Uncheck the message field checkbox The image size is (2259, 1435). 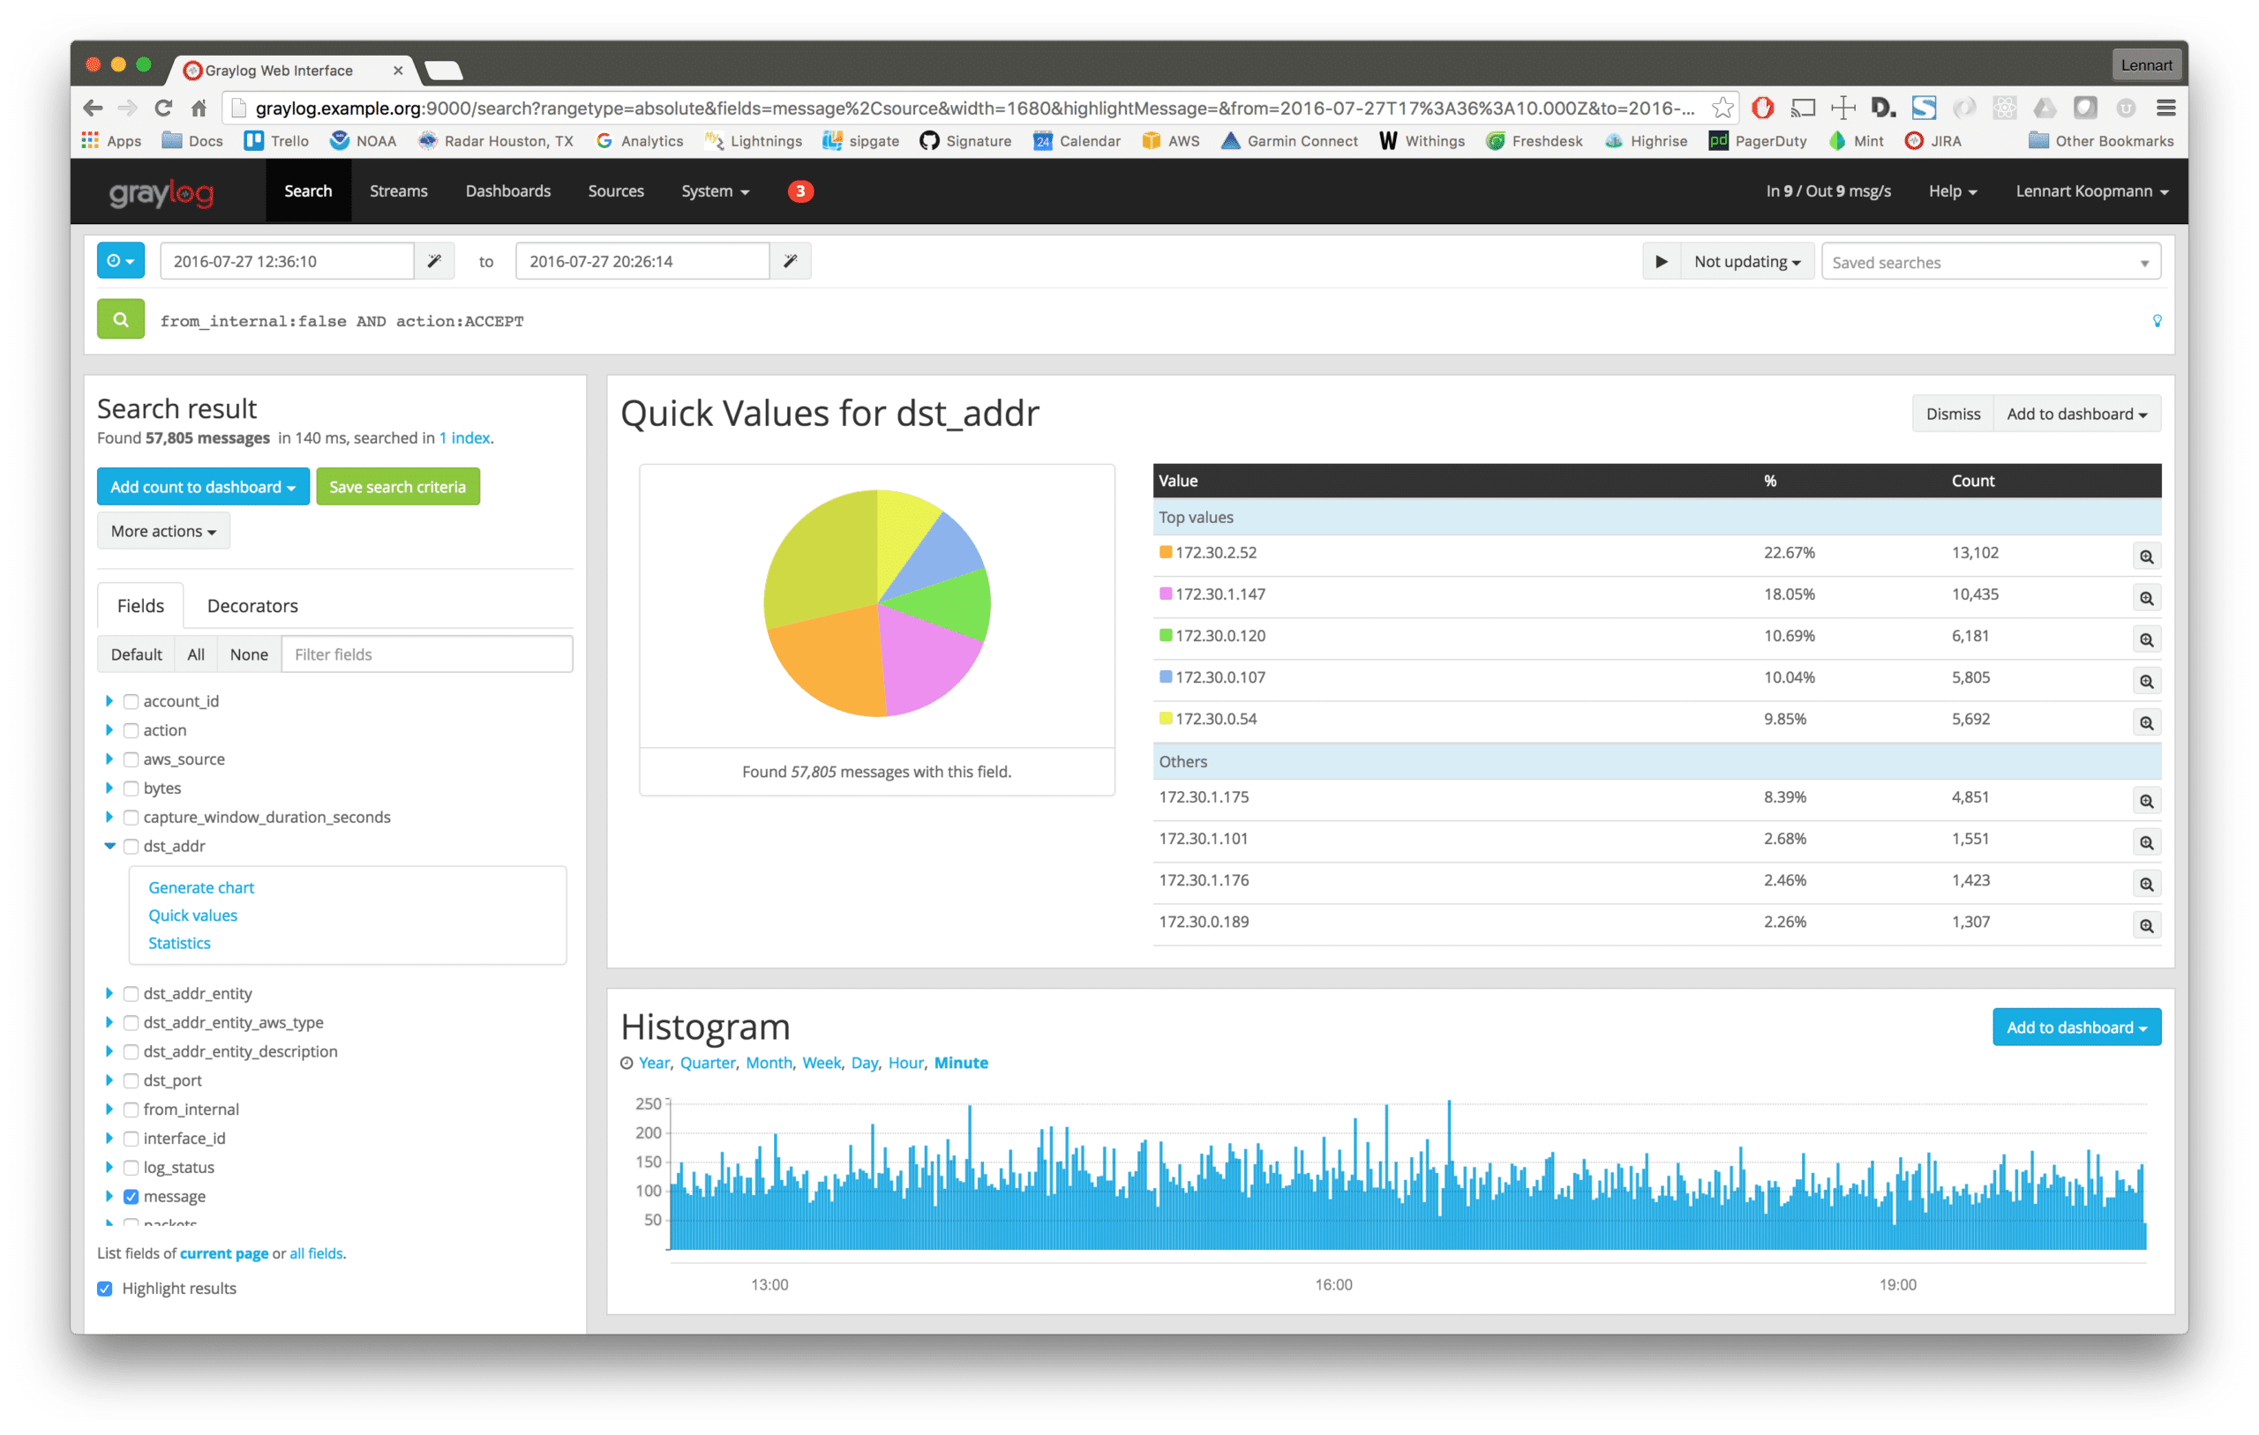point(131,1197)
